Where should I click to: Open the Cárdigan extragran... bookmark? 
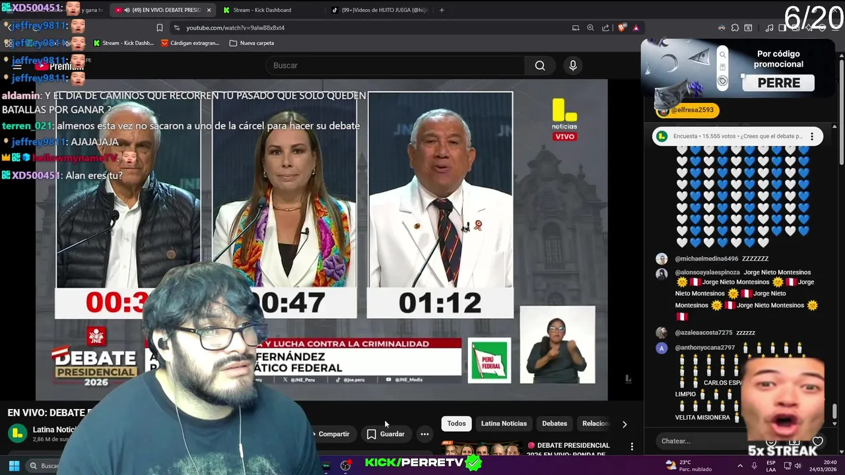(x=191, y=43)
